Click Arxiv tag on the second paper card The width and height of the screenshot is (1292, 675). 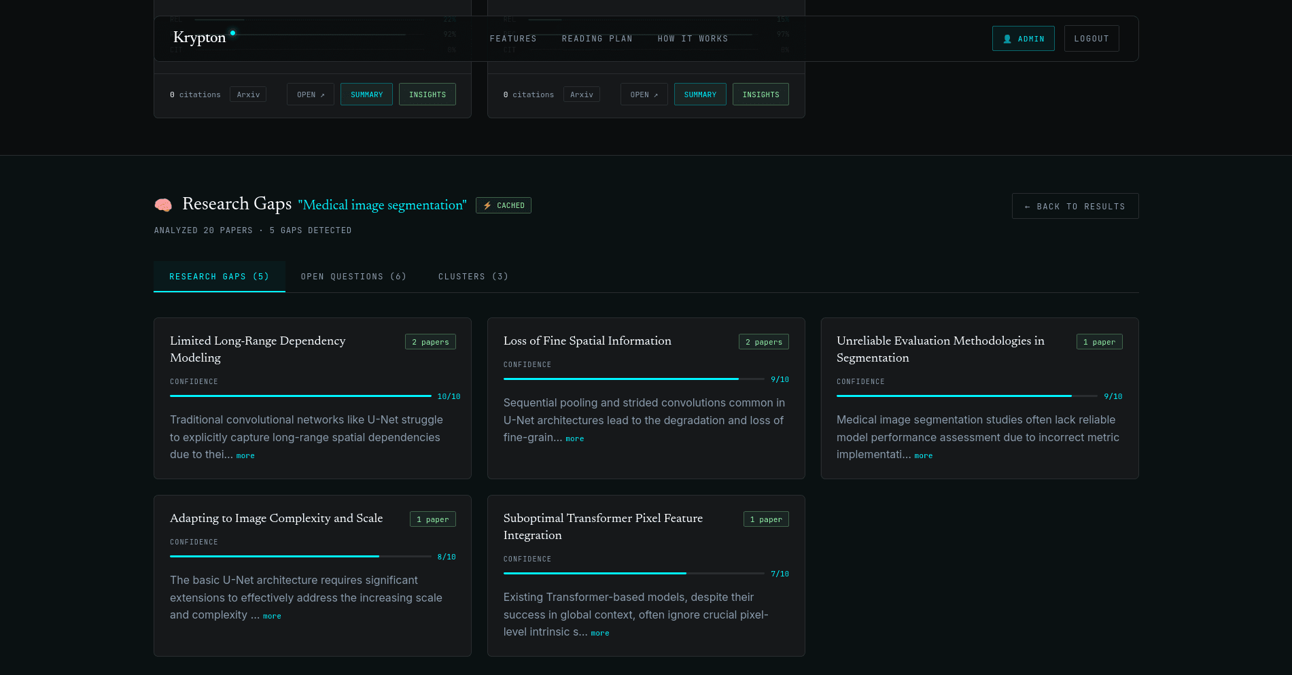click(581, 94)
